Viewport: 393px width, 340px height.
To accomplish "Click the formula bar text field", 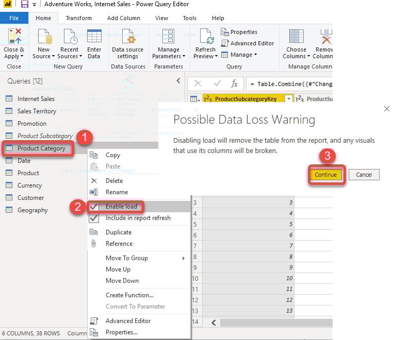I will (289, 84).
